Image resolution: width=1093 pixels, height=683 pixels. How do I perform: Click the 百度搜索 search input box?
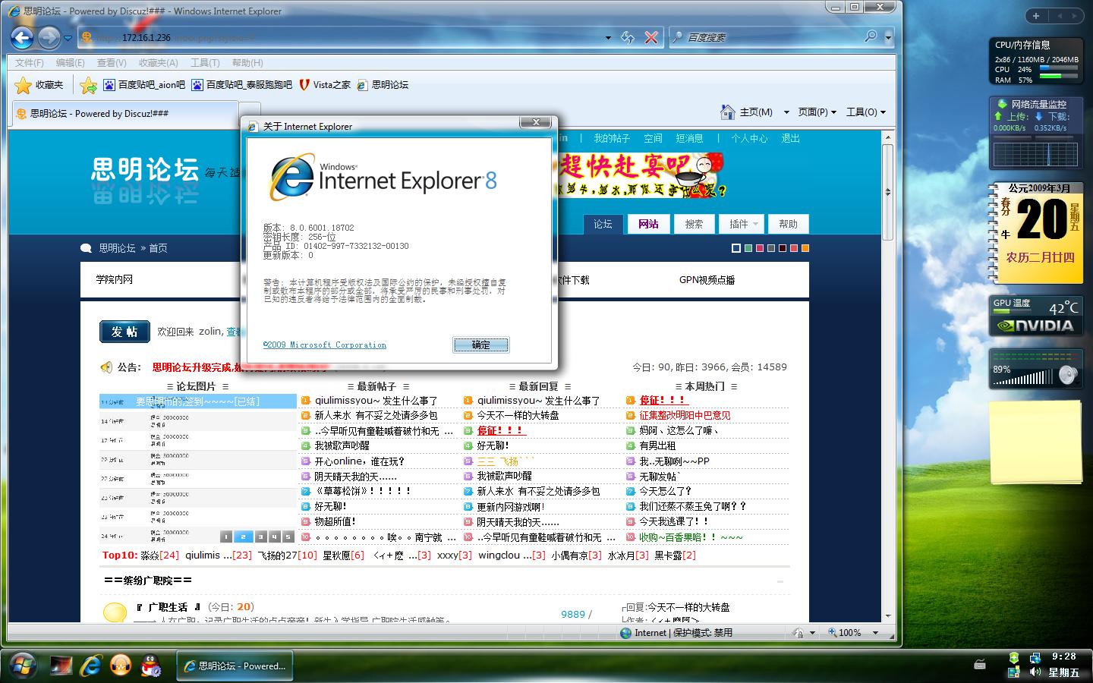pyautogui.click(x=773, y=36)
